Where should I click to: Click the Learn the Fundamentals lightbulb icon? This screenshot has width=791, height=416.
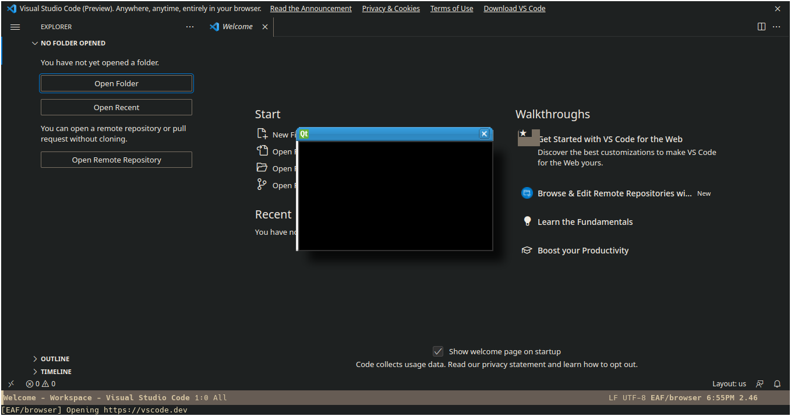(x=527, y=221)
